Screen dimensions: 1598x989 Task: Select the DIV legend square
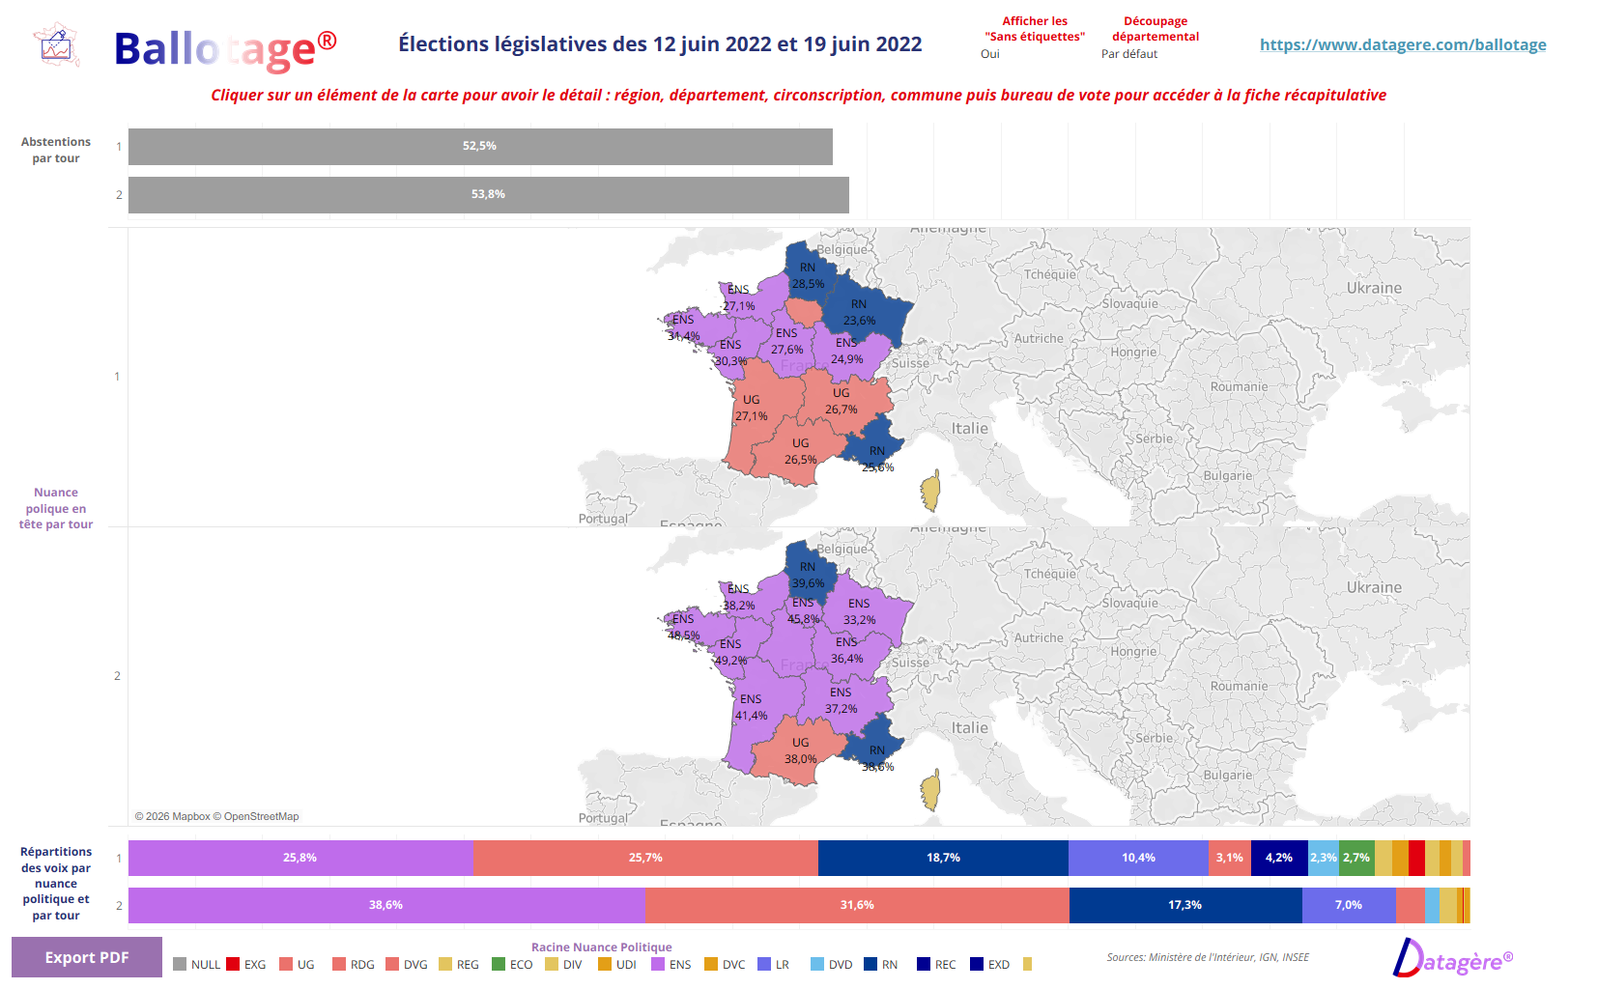551,964
